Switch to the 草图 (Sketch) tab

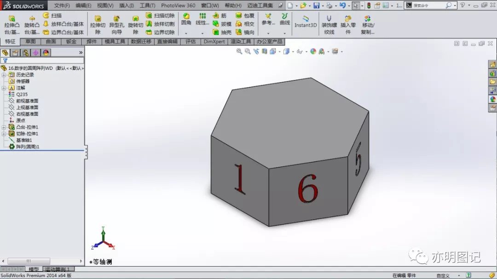click(x=30, y=41)
